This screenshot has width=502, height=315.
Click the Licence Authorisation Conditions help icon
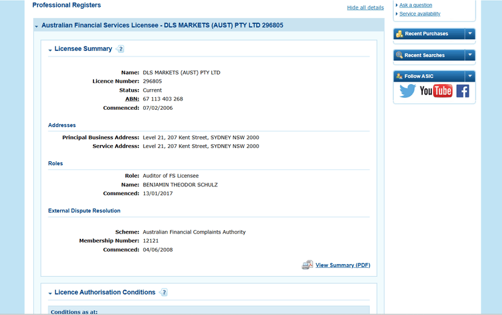tap(163, 292)
